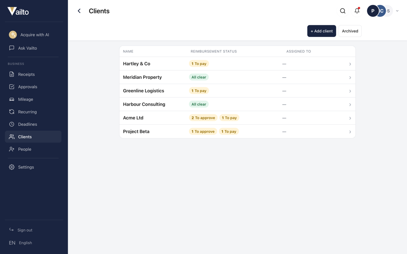Click the Mileage car icon

[12, 99]
